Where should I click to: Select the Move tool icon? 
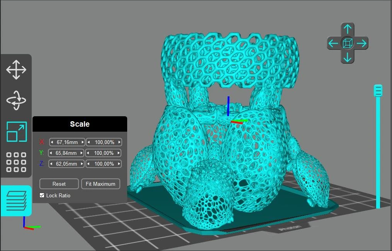point(16,70)
